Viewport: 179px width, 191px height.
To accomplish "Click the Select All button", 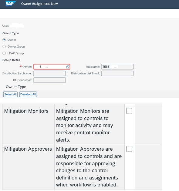I will [11, 94].
